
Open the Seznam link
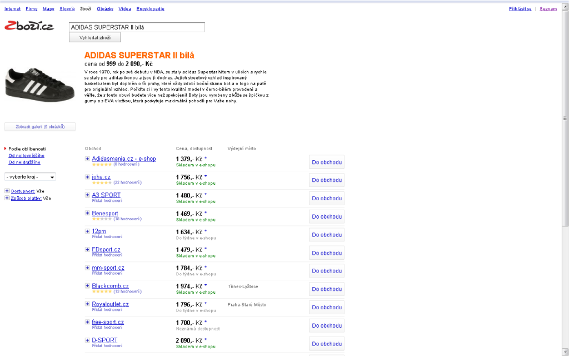coord(548,9)
